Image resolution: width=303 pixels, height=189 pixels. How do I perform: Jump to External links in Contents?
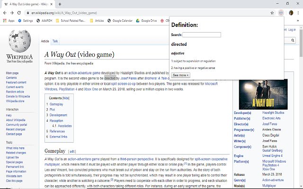[58, 137]
